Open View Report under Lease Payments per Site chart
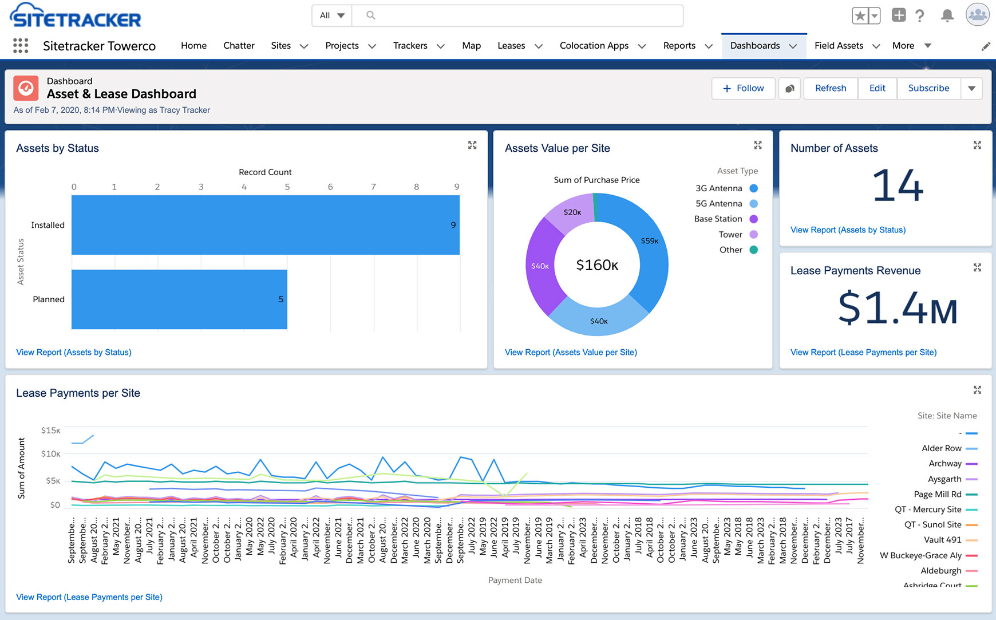The height and width of the screenshot is (620, 996). tap(89, 597)
